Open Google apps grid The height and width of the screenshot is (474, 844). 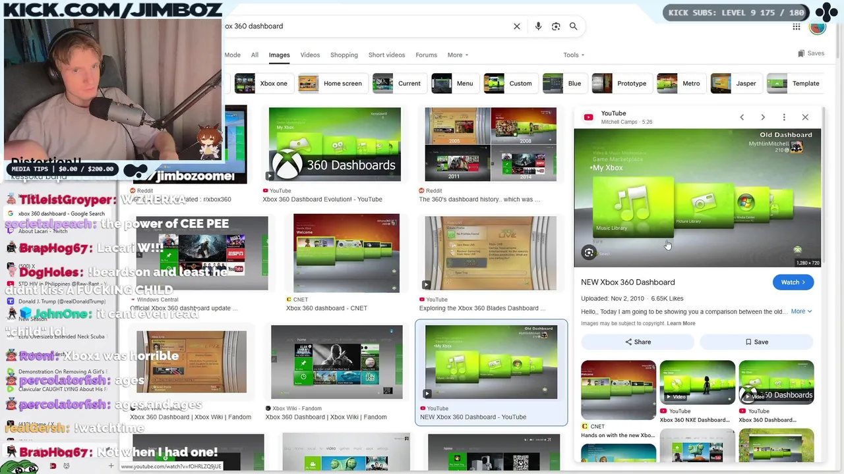pos(797,26)
